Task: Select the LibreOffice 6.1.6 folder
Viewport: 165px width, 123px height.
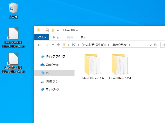Action: [93, 67]
